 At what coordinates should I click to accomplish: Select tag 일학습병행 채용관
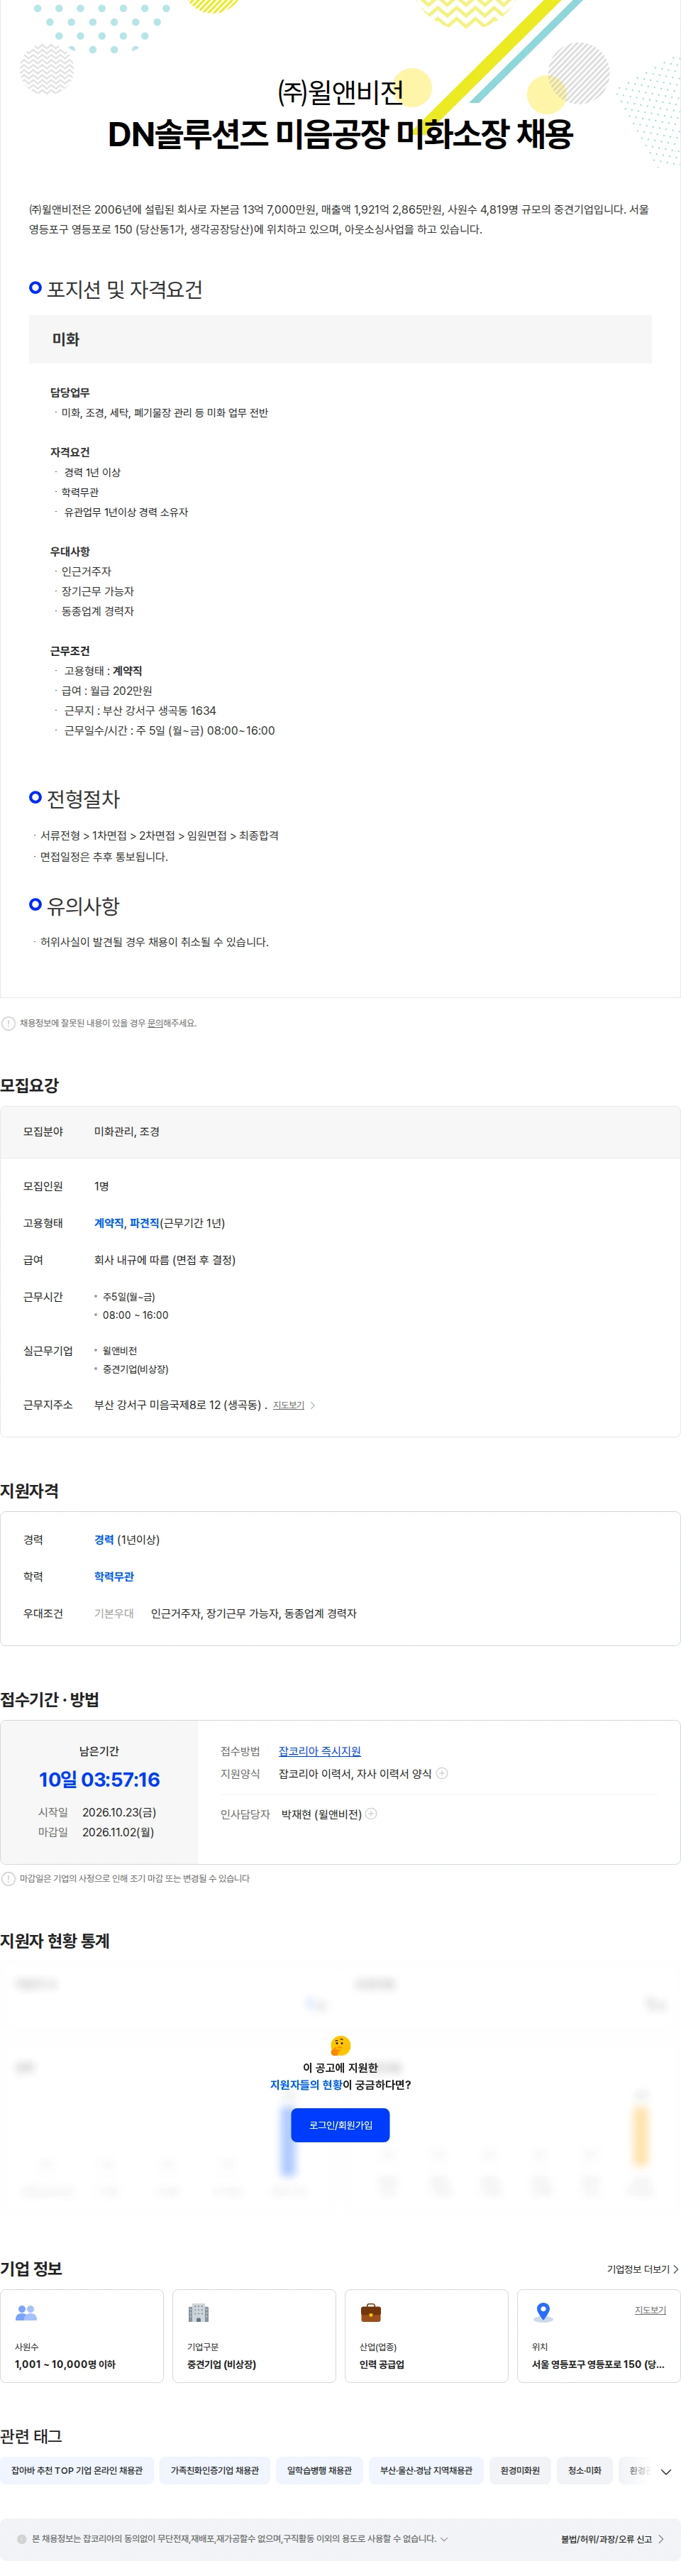point(319,2470)
